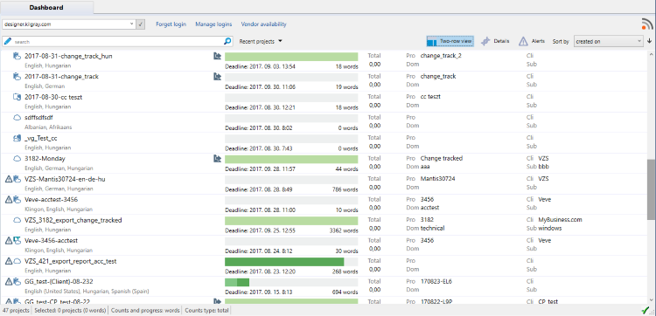
Task: Click project icon of VZS-Mantis30724-en-de-hu
Action: (17, 179)
